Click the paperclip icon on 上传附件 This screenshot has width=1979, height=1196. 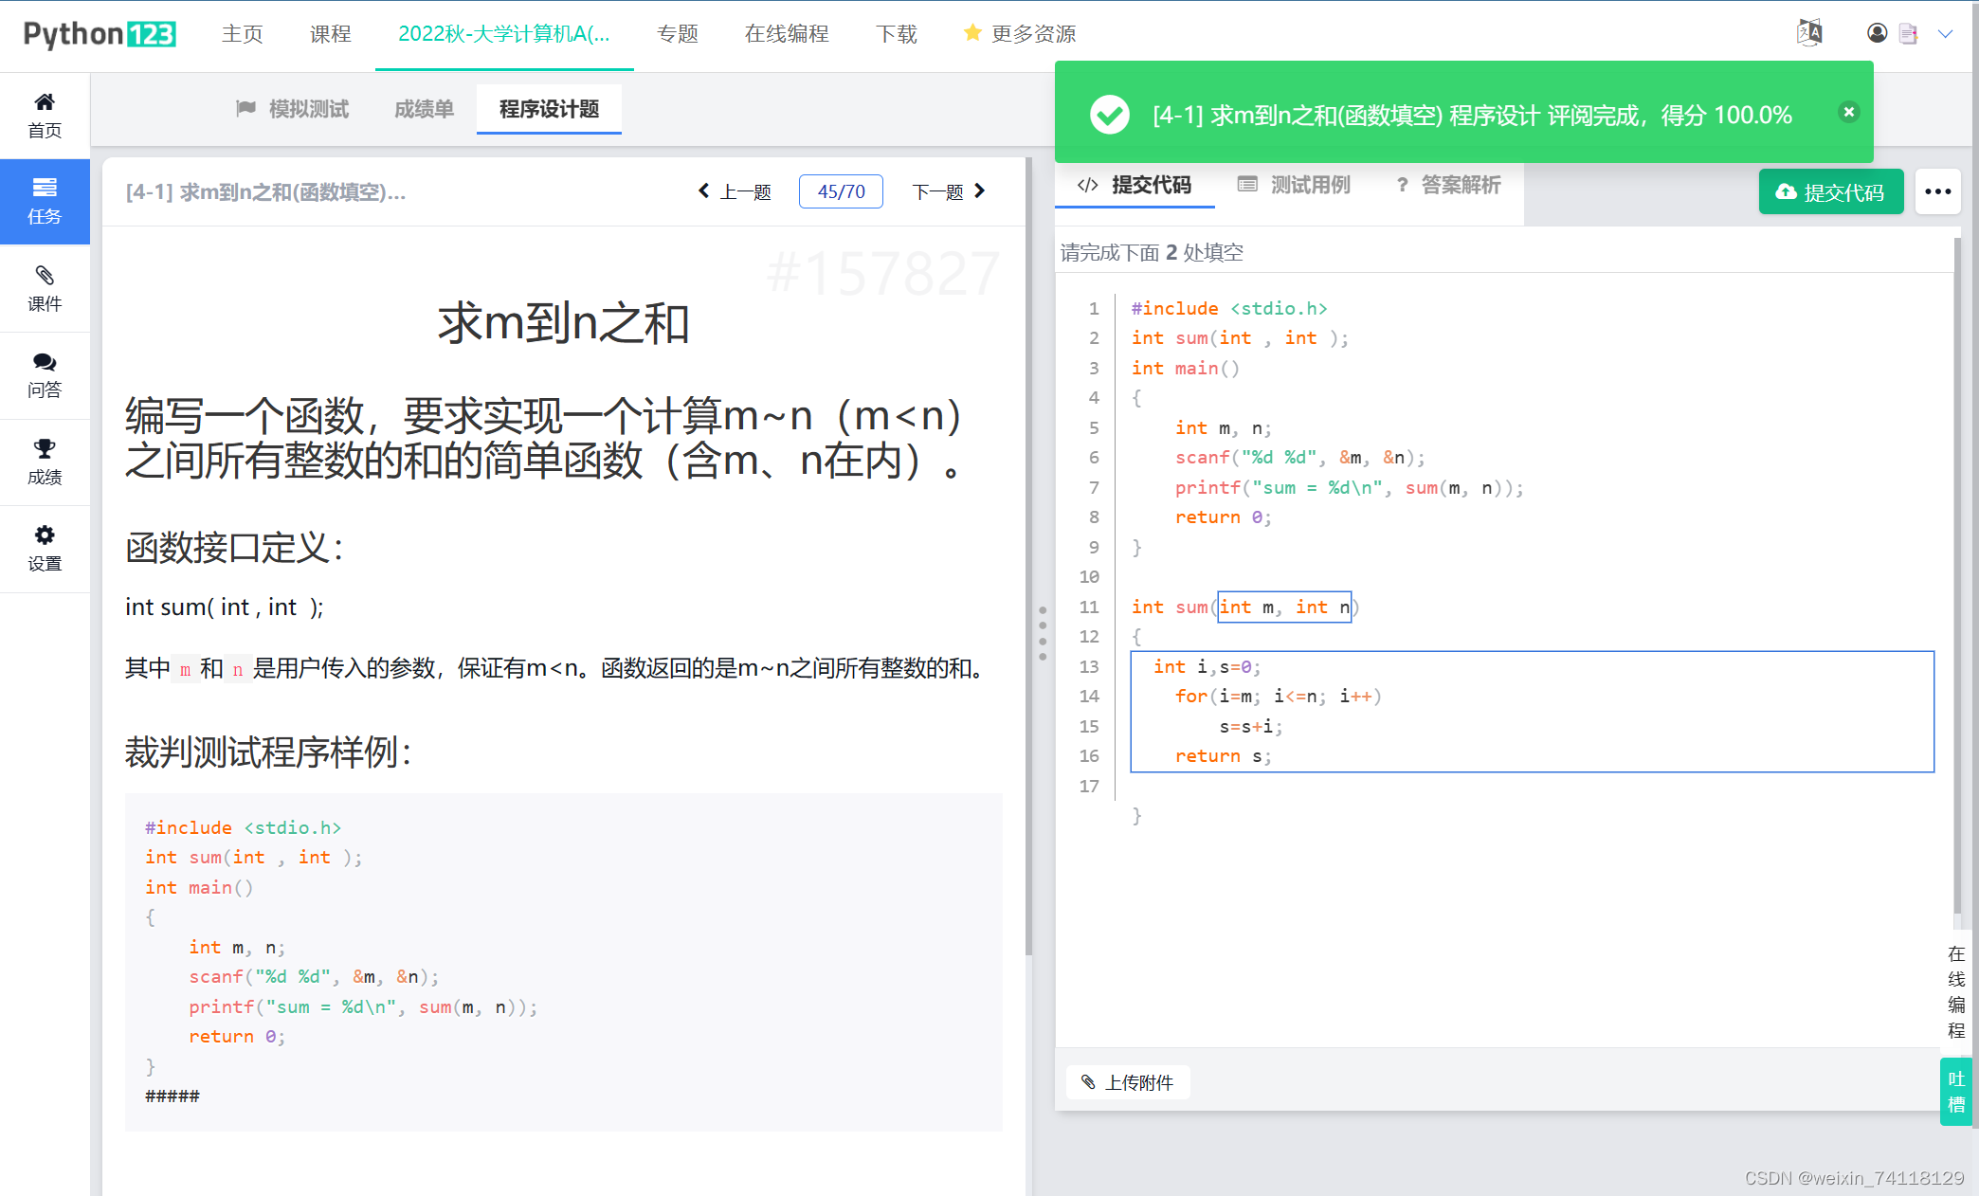point(1088,1082)
